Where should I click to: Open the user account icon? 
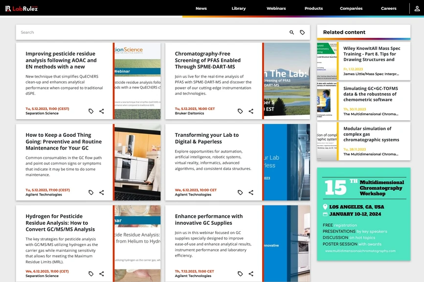click(417, 8)
